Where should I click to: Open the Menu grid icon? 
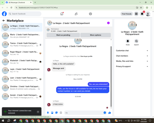[136, 14]
